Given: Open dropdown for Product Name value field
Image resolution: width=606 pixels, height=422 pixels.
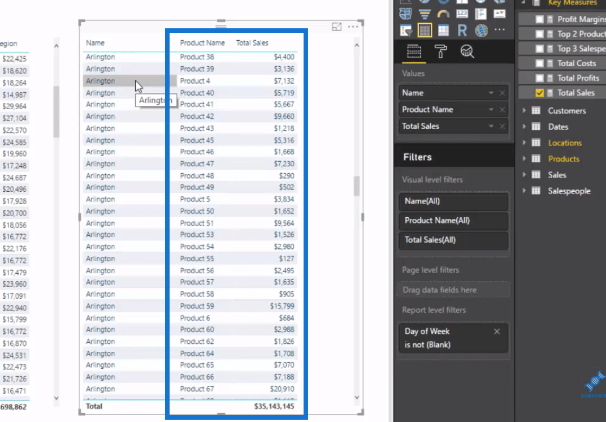Looking at the screenshot, I should point(491,110).
